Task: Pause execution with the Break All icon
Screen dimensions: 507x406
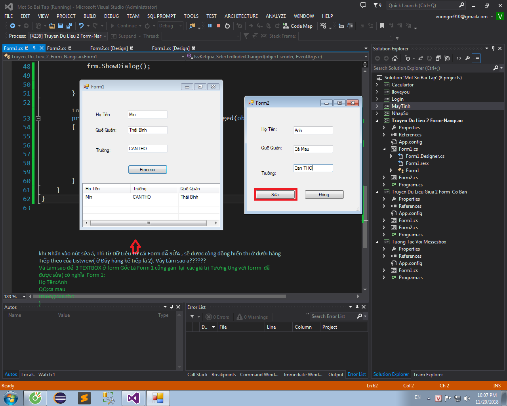Action: [x=210, y=26]
